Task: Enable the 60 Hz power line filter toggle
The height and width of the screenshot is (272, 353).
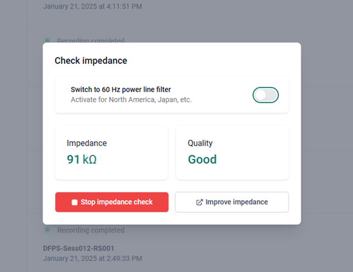Action: tap(265, 95)
